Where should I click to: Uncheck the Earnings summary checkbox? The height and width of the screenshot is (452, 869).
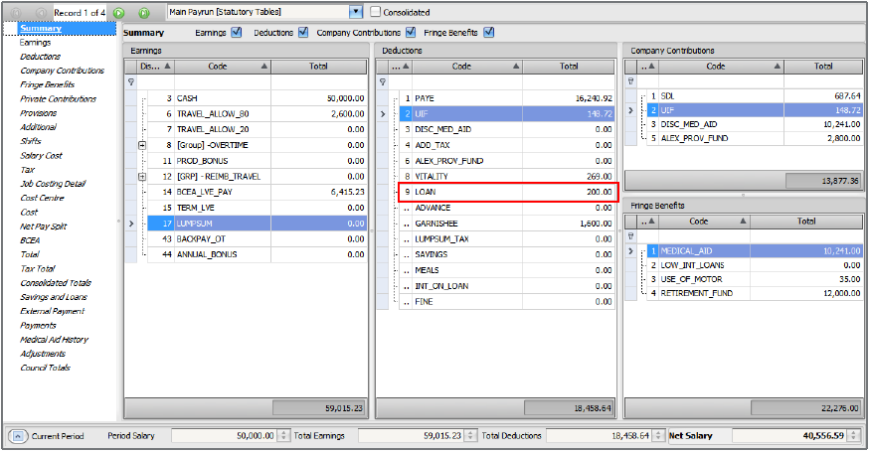click(x=236, y=32)
